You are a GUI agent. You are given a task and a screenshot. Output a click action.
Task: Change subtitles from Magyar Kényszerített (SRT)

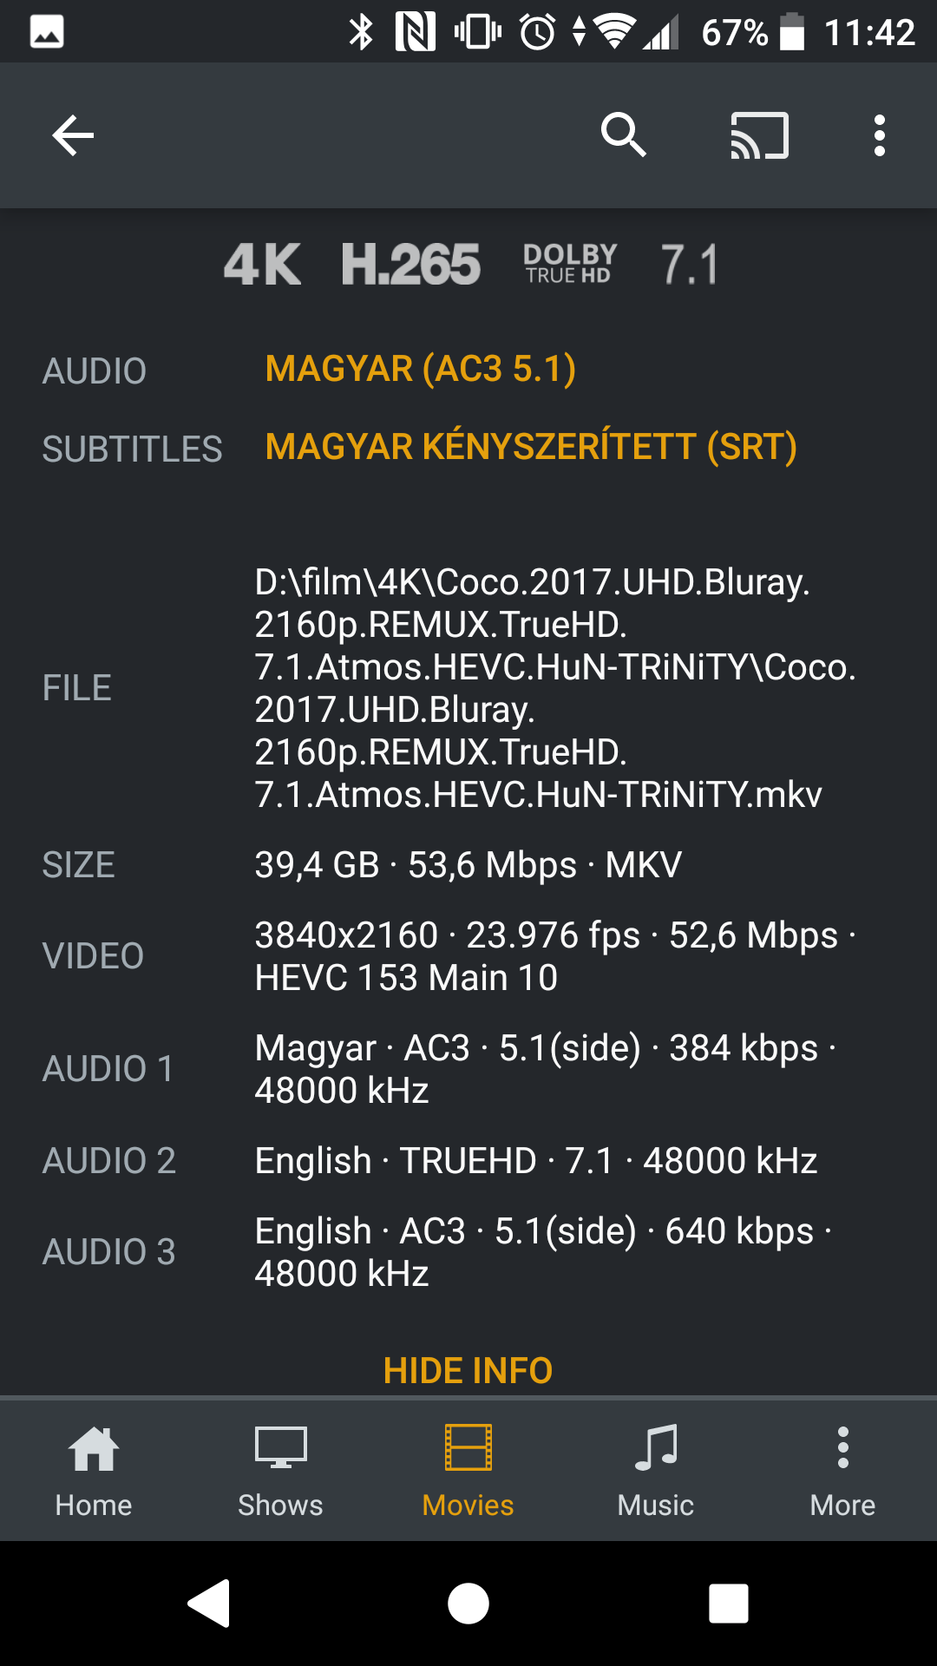click(x=531, y=448)
